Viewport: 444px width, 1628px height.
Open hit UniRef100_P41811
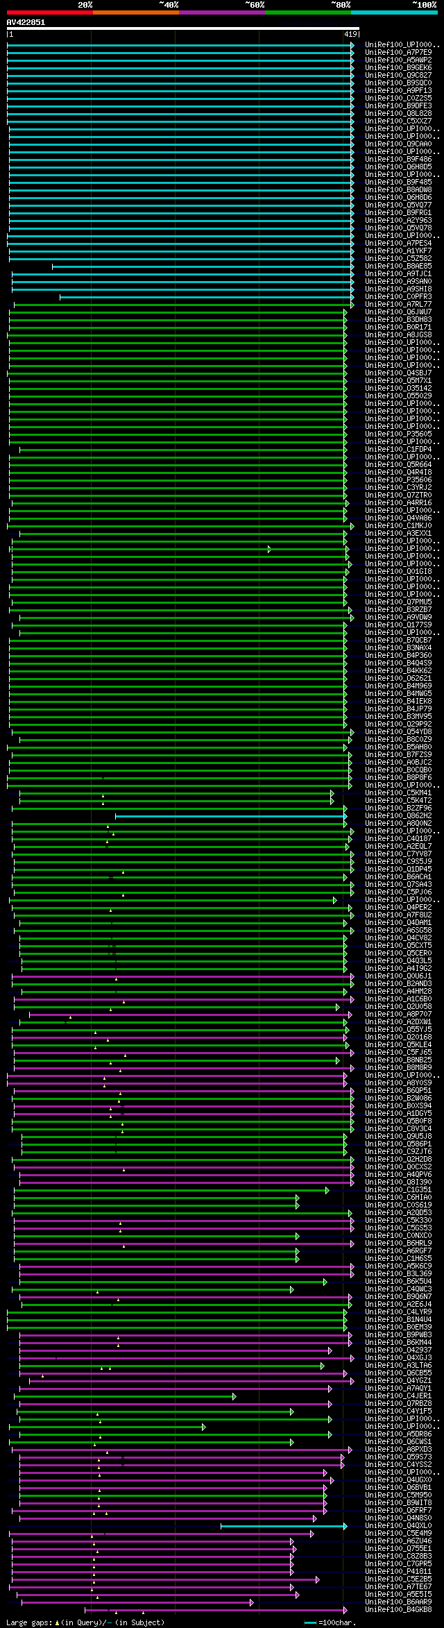tap(398, 1572)
